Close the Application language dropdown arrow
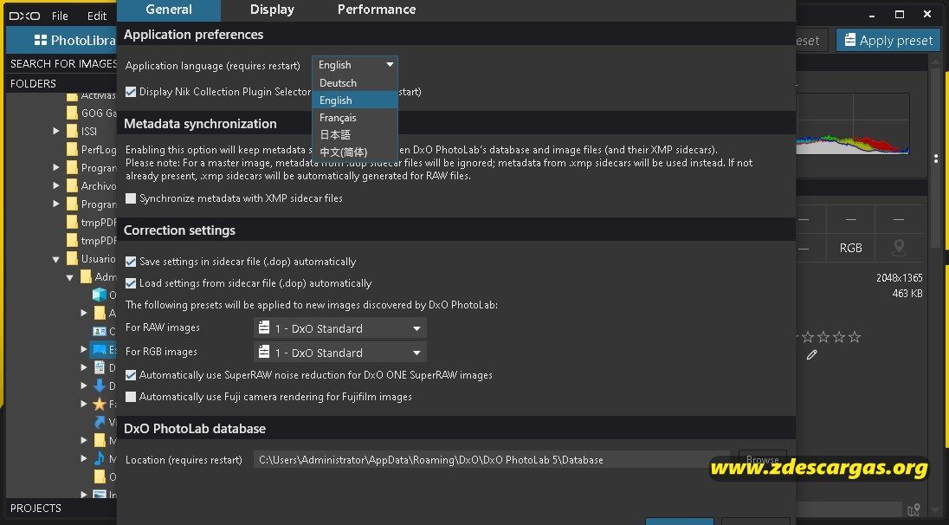This screenshot has width=949, height=525. tap(390, 65)
